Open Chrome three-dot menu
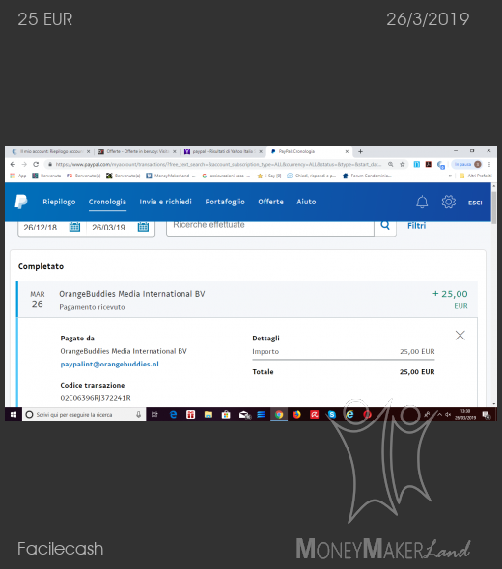Screen dimensions: 502x569 coord(489,164)
